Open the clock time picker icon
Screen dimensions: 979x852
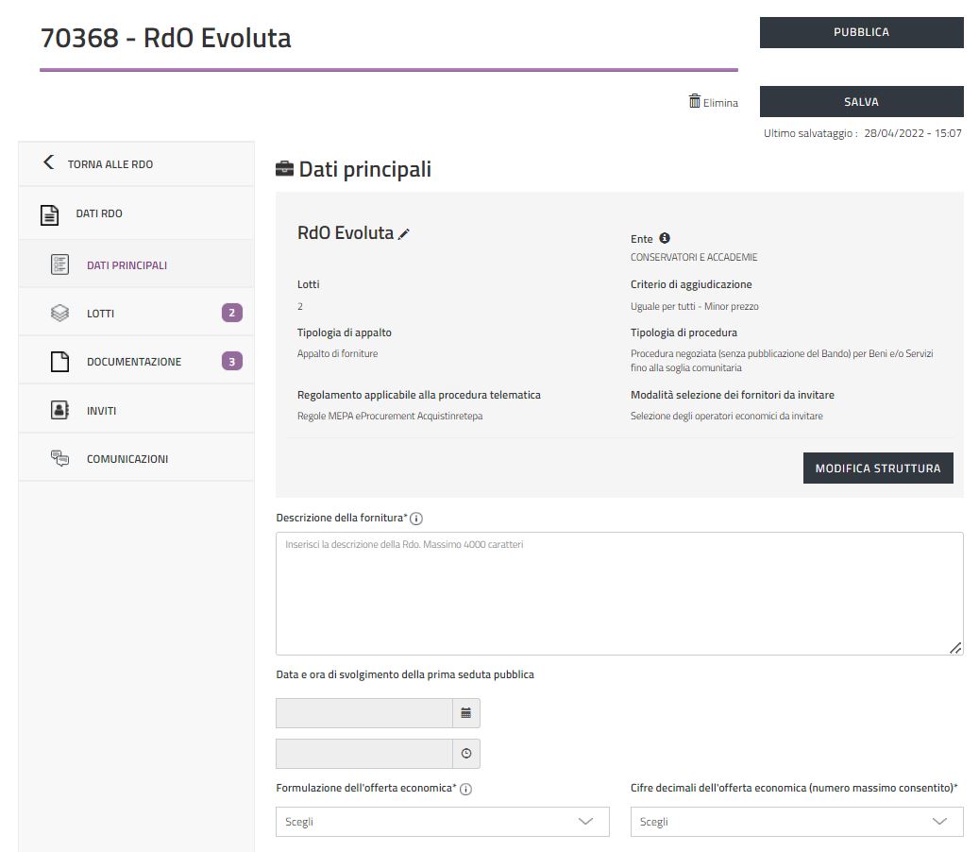tap(465, 754)
